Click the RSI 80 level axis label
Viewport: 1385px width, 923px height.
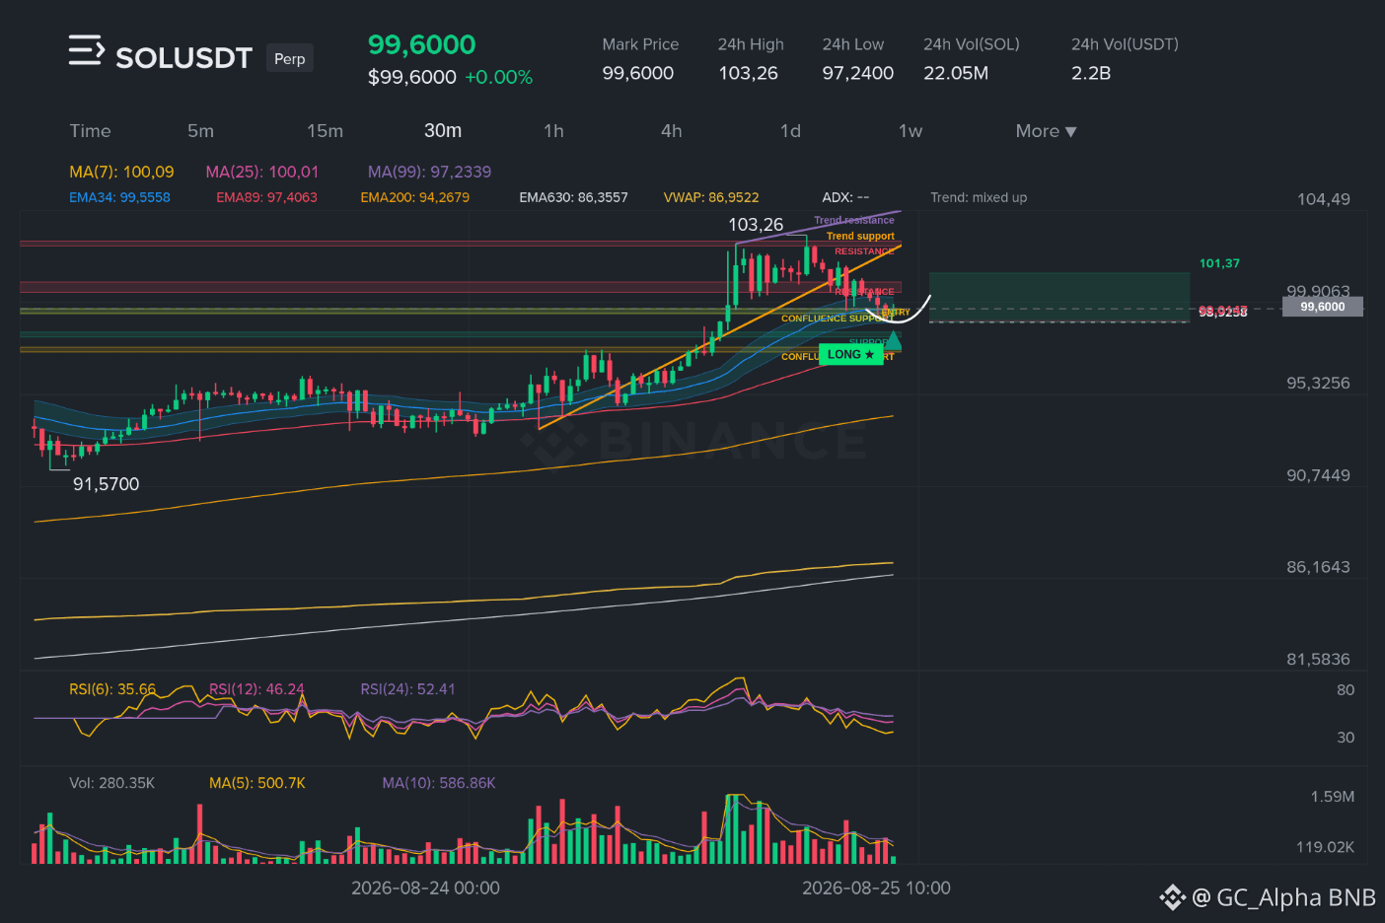point(1346,690)
